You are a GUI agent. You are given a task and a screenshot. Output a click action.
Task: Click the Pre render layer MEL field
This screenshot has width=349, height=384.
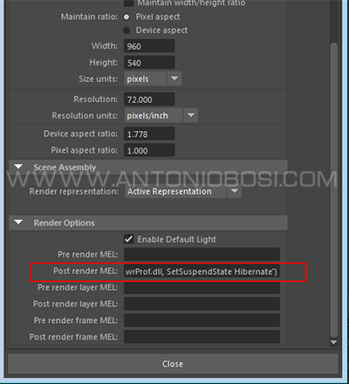[x=202, y=287]
